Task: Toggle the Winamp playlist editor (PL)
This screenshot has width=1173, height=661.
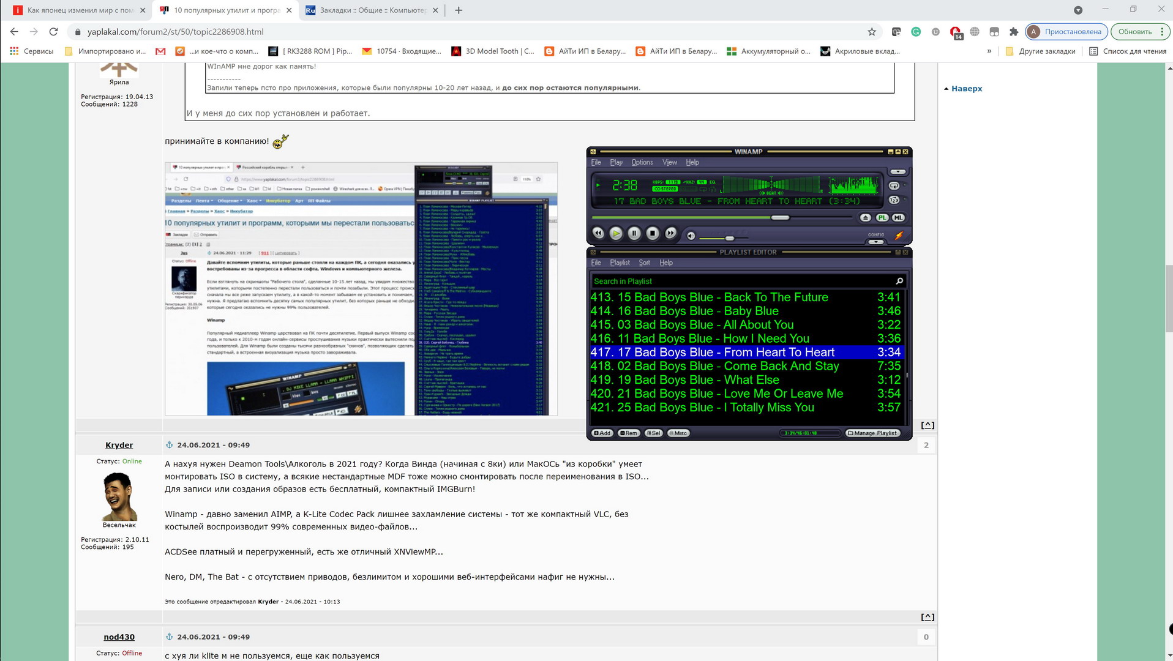Action: point(882,218)
